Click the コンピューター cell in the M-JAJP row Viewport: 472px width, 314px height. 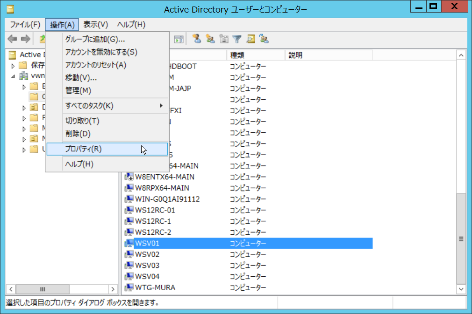click(248, 89)
